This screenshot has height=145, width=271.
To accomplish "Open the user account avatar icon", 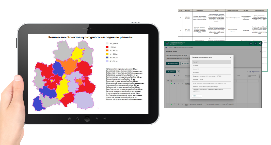I will pos(260,43).
